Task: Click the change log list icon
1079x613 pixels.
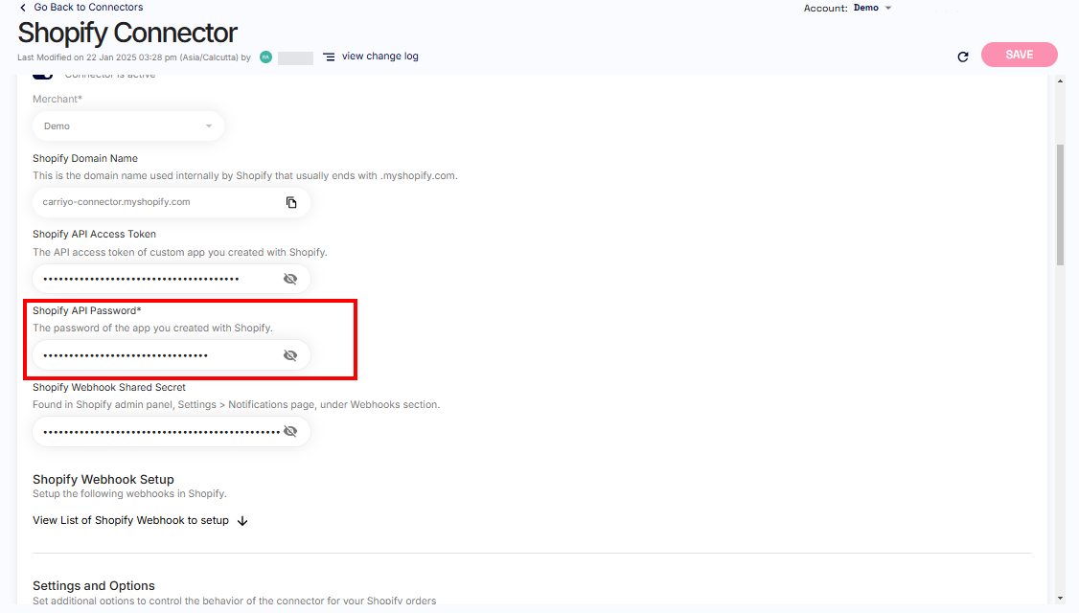Action: [329, 57]
